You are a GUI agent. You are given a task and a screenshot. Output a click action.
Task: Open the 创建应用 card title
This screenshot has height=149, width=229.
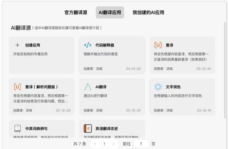click(33, 45)
